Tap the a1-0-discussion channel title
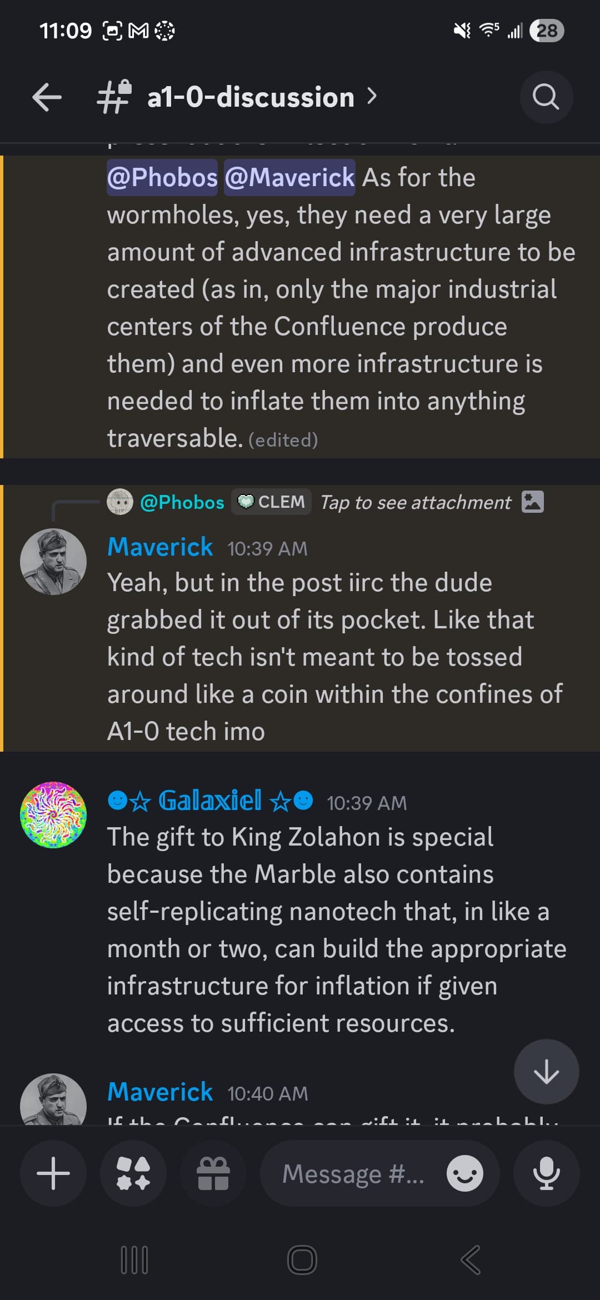Viewport: 600px width, 1300px height. tap(250, 98)
